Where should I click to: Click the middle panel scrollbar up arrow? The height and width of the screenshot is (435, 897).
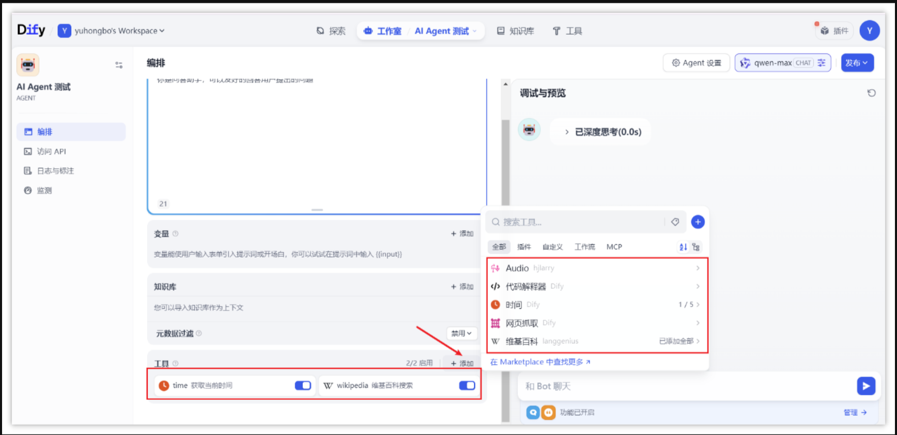(505, 84)
